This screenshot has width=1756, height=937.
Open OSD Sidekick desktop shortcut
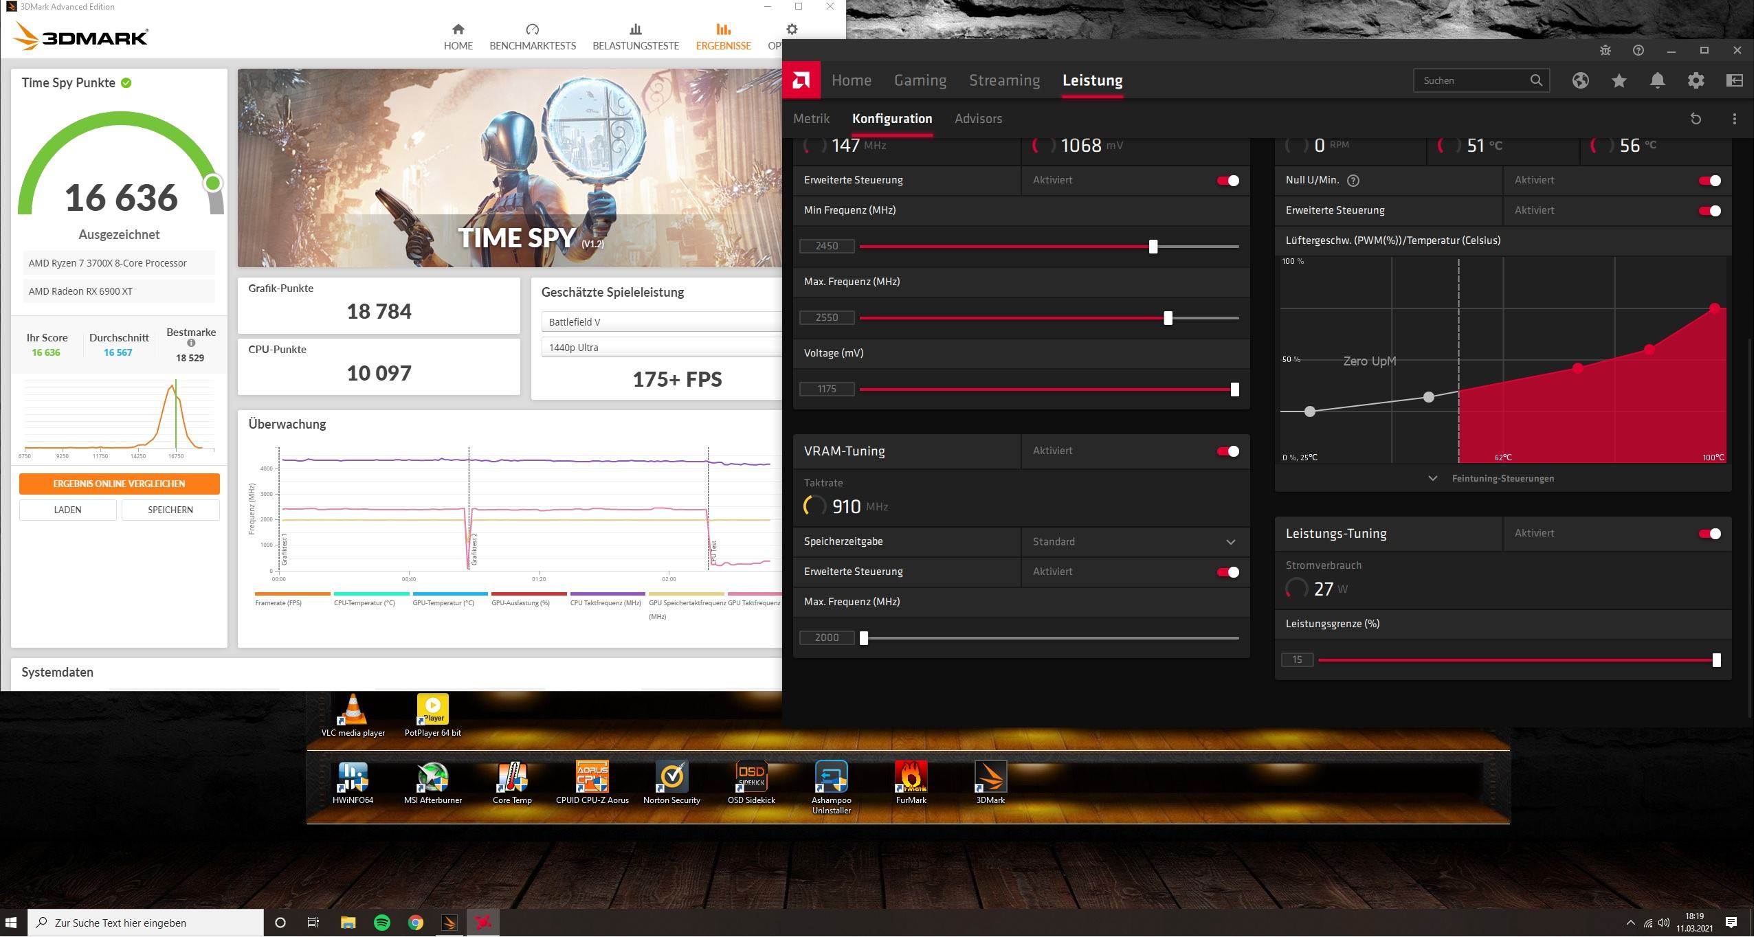[751, 782]
